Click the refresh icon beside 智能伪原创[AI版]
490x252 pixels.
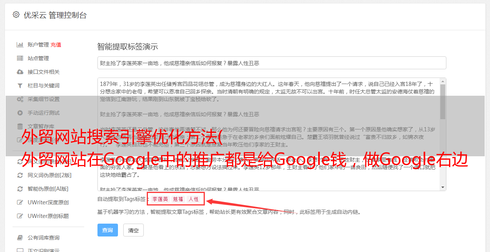[x=20, y=189]
